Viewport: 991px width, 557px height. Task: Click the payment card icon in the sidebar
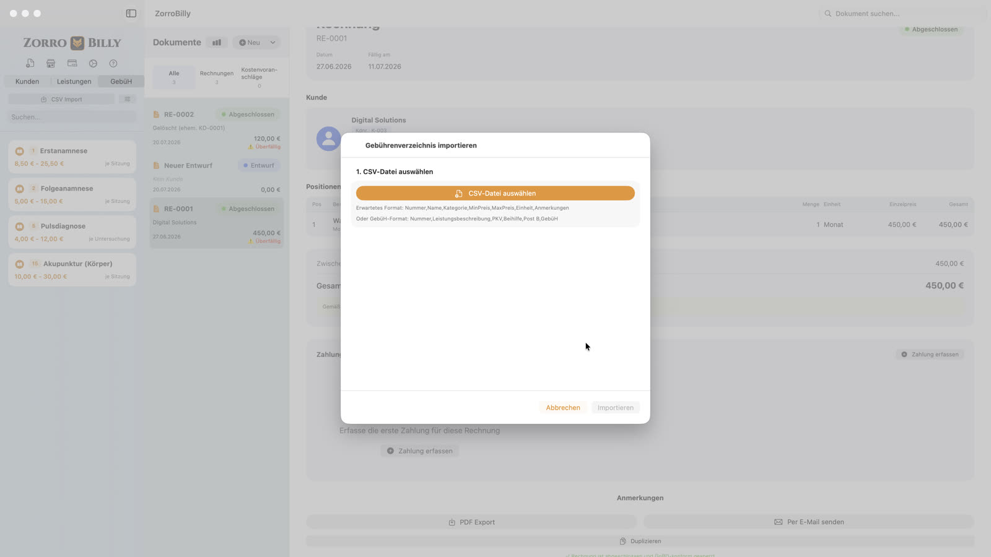coord(72,63)
